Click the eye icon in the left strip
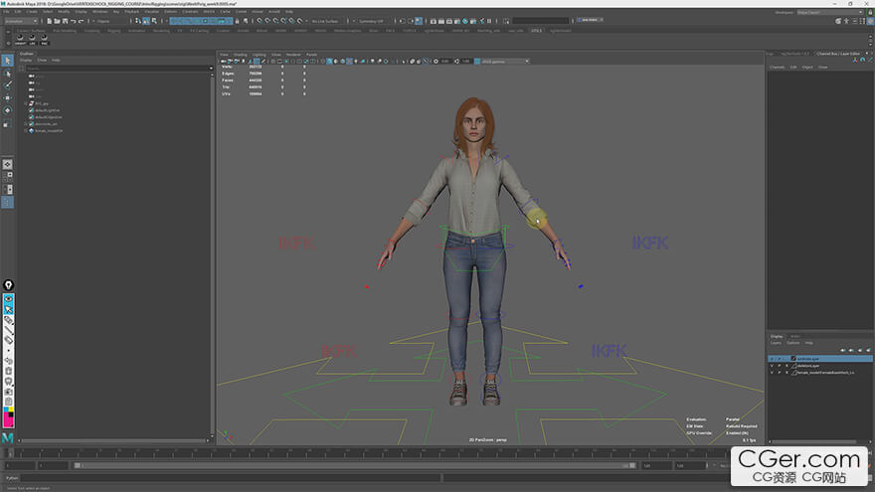Viewport: 875px width, 492px height. [x=9, y=298]
